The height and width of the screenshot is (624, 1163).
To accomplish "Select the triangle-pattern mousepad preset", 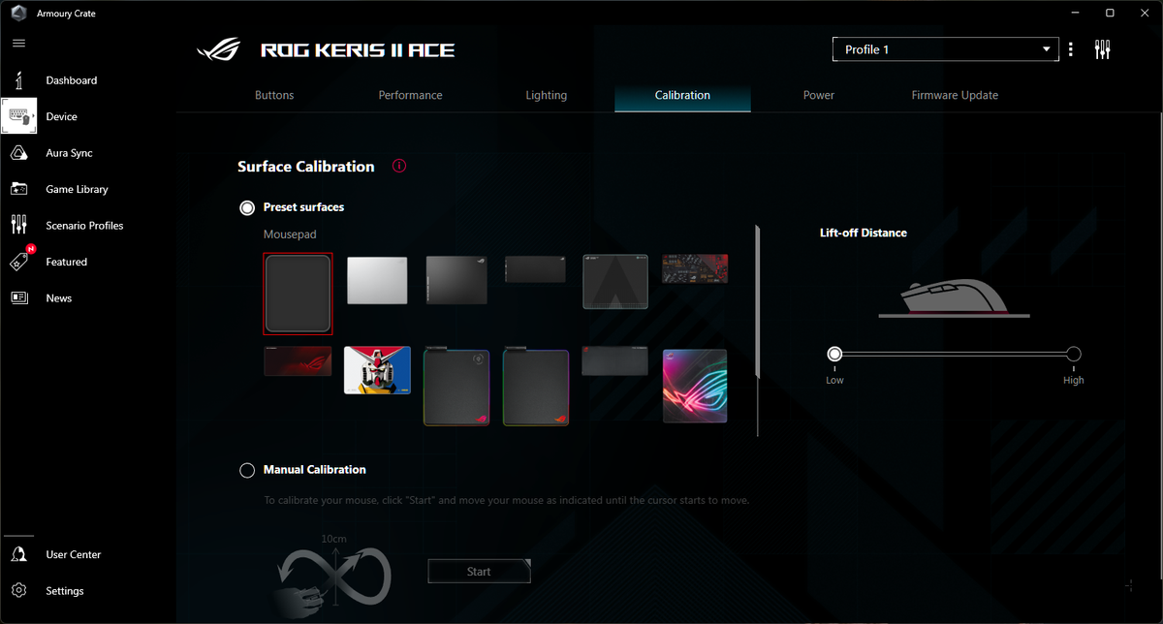I will (615, 282).
